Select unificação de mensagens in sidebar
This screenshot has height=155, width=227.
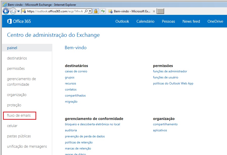pyautogui.click(x=27, y=146)
